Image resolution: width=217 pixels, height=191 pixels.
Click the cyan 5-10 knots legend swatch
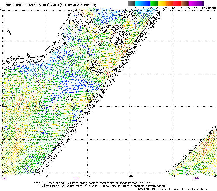click(x=139, y=4)
